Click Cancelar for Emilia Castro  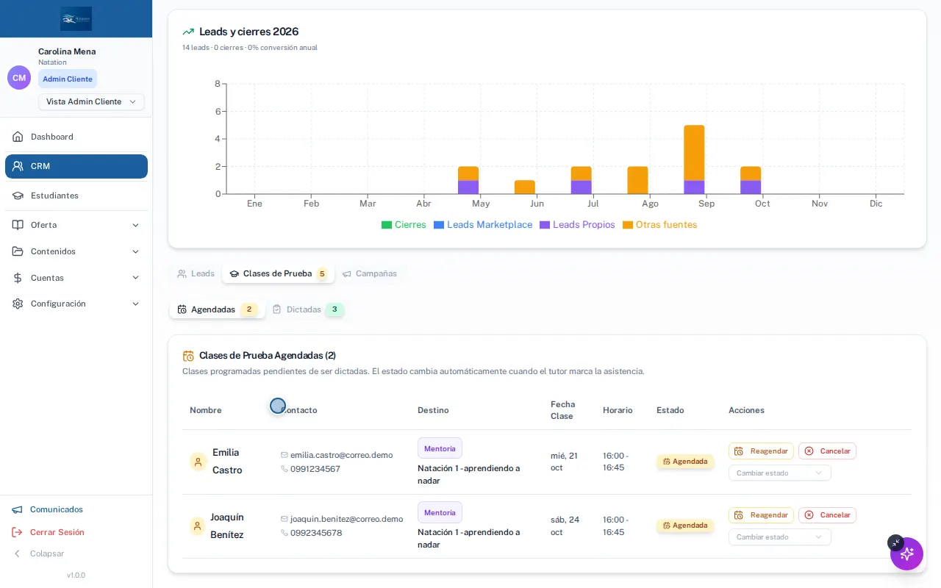click(827, 451)
